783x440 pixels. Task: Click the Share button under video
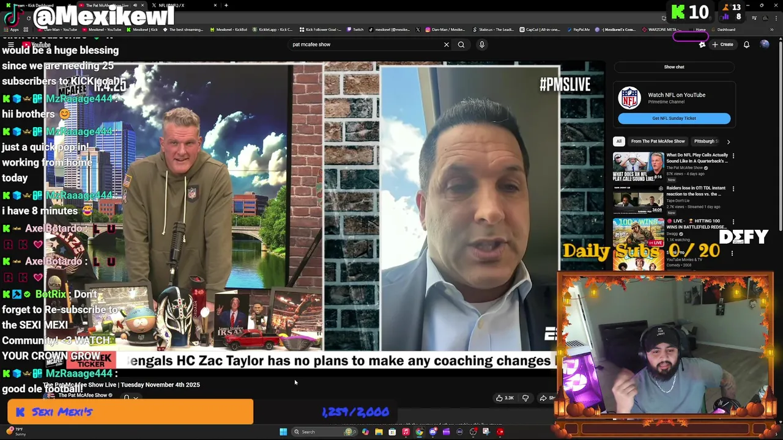click(547, 398)
